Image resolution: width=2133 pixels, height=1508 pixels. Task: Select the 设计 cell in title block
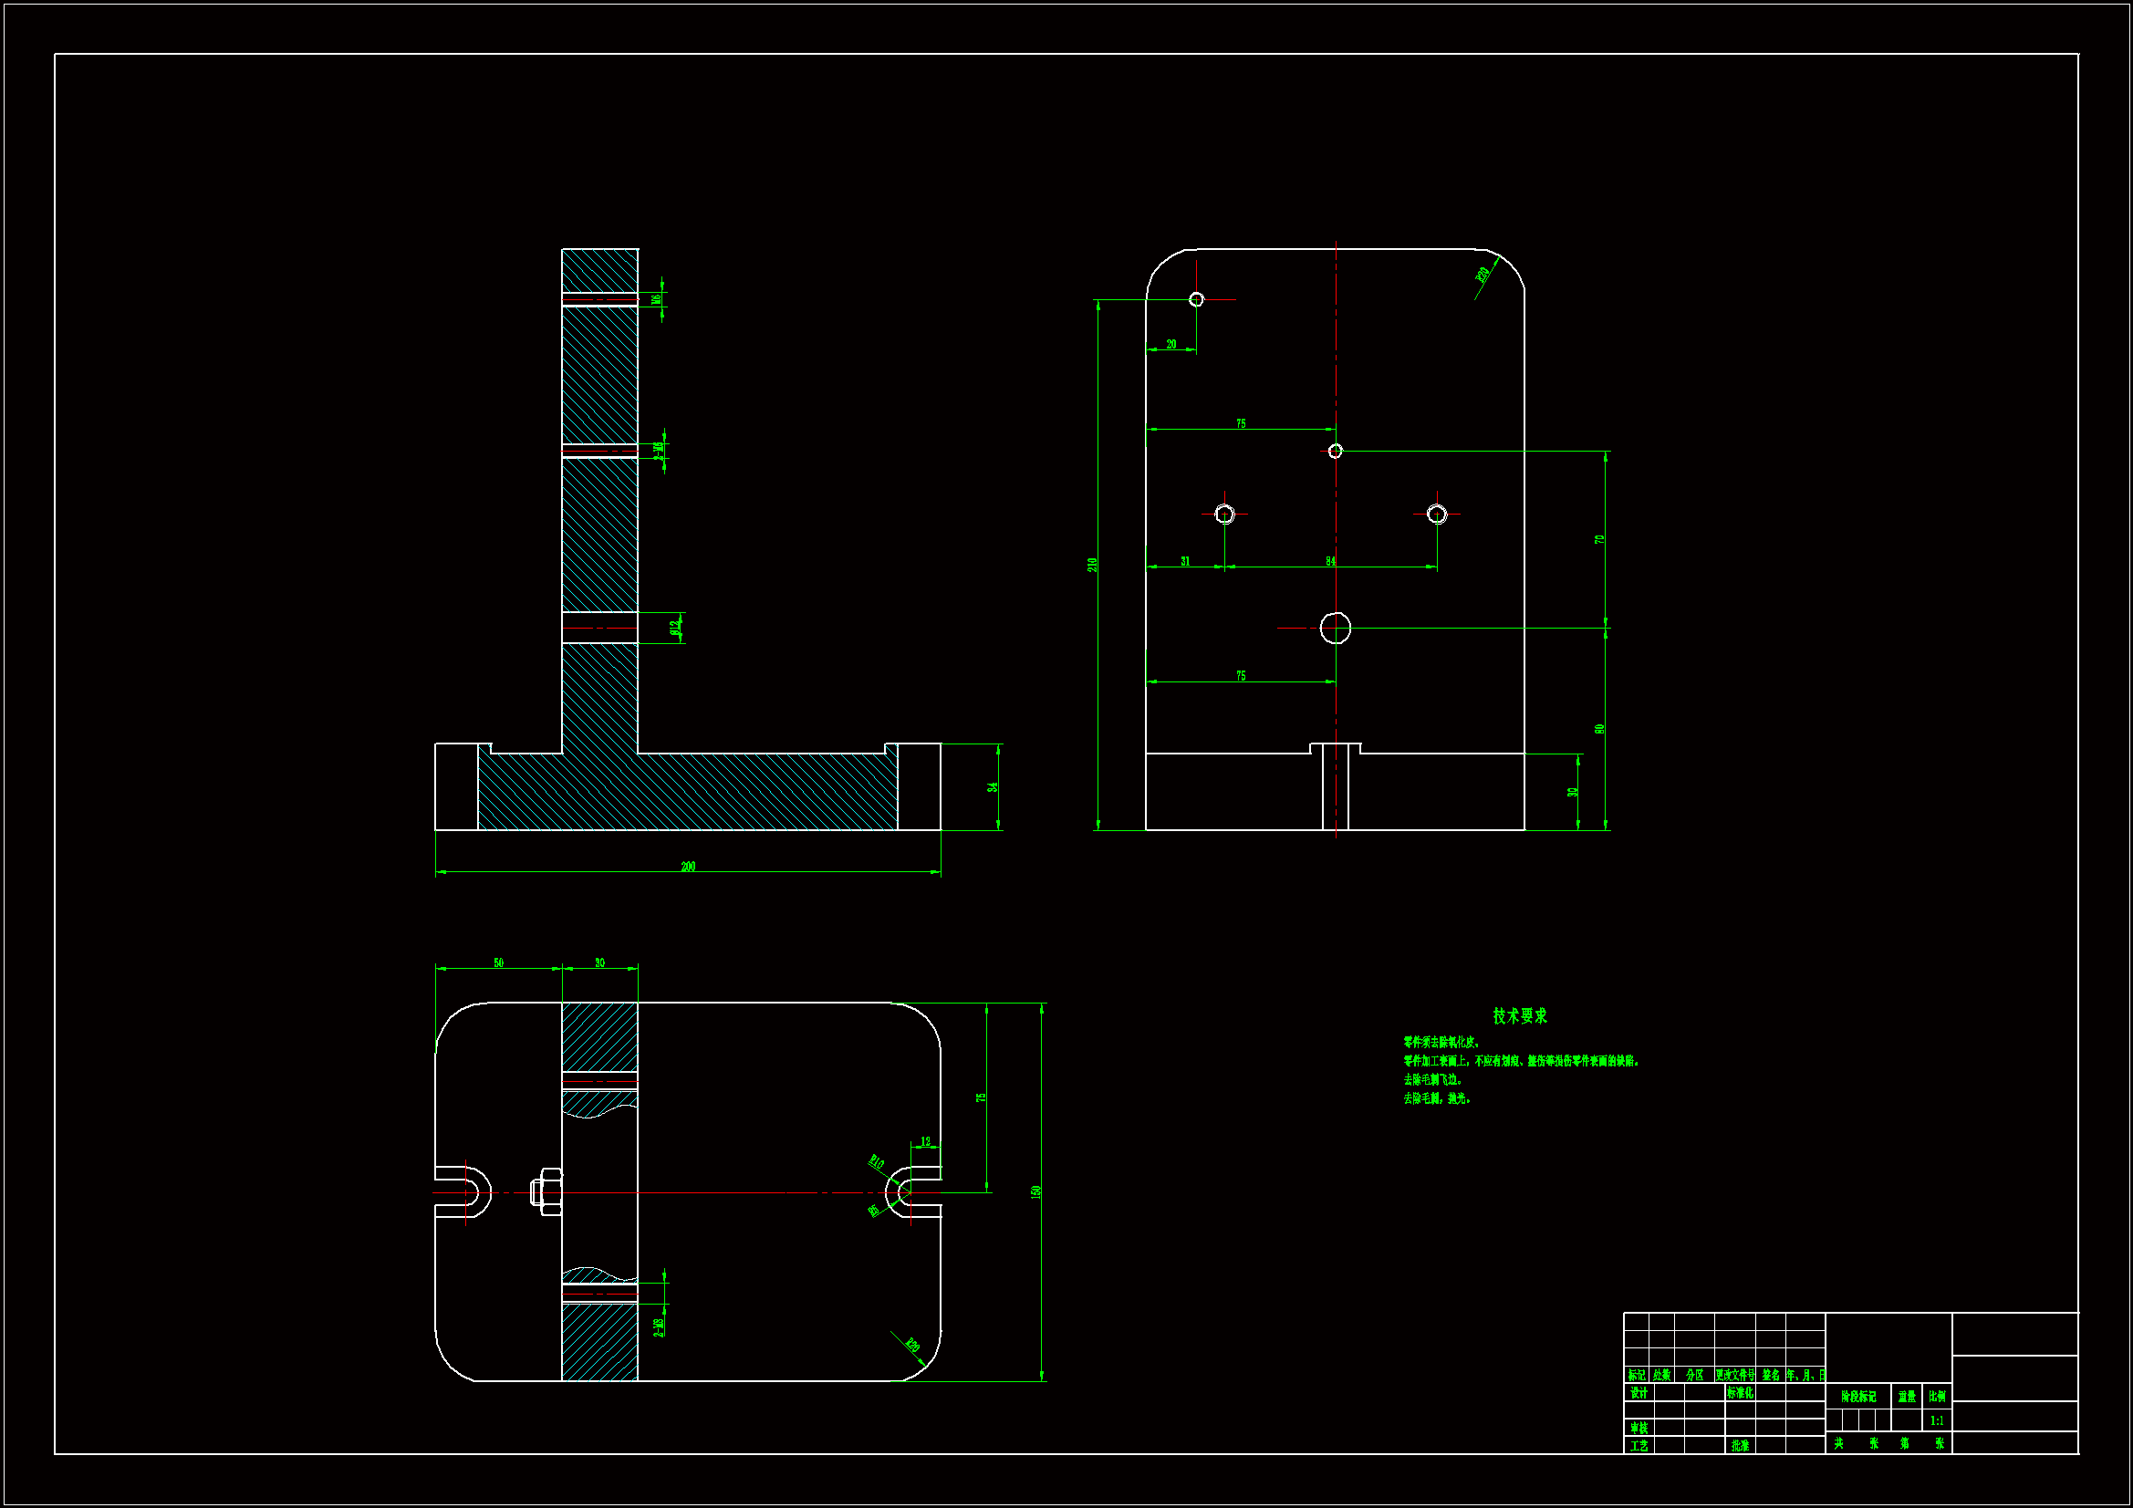click(x=1639, y=1394)
